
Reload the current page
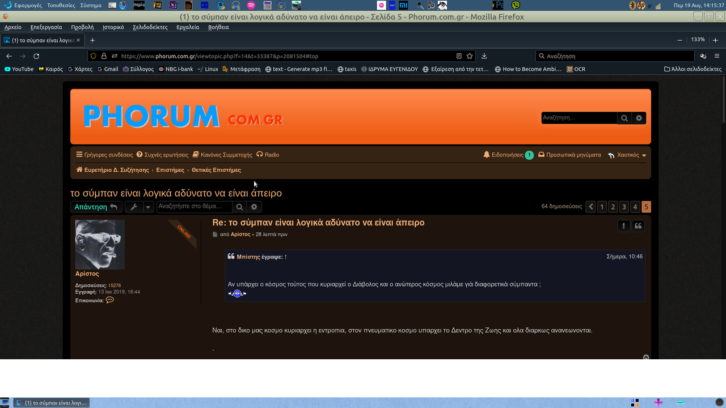pyautogui.click(x=36, y=56)
